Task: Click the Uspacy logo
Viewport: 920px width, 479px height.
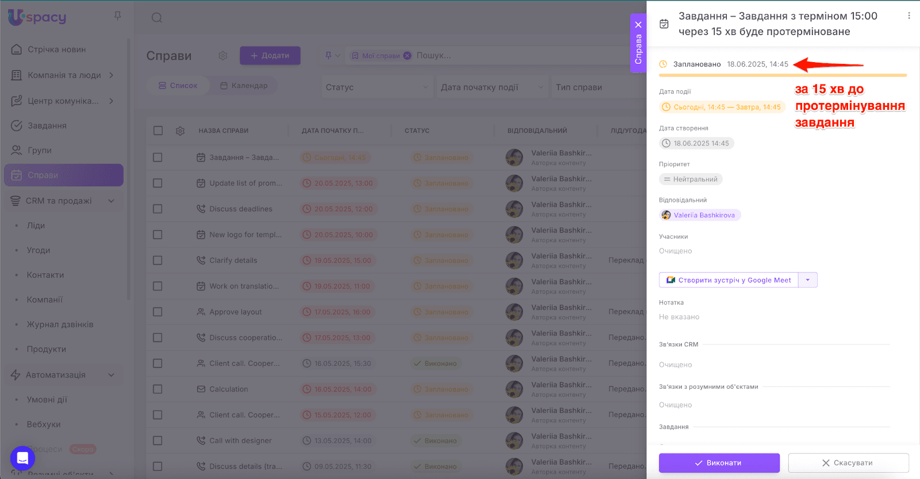Action: [x=37, y=17]
